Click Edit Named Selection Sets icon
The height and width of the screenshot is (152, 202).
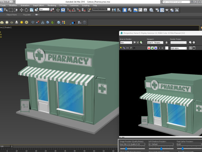pyautogui.click(x=89, y=10)
